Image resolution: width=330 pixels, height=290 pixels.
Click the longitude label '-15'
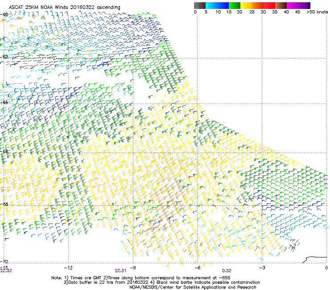point(4,268)
